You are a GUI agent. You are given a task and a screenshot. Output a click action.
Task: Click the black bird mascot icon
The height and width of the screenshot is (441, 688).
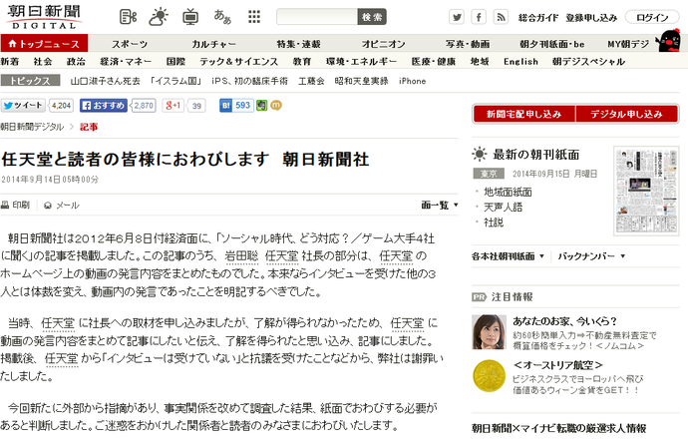pos(669,41)
